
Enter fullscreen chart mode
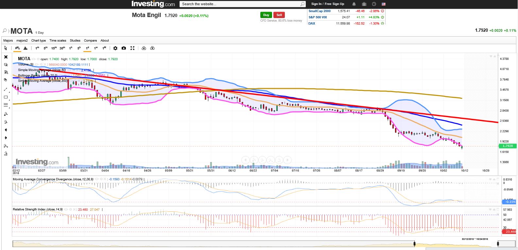click(x=132, y=48)
